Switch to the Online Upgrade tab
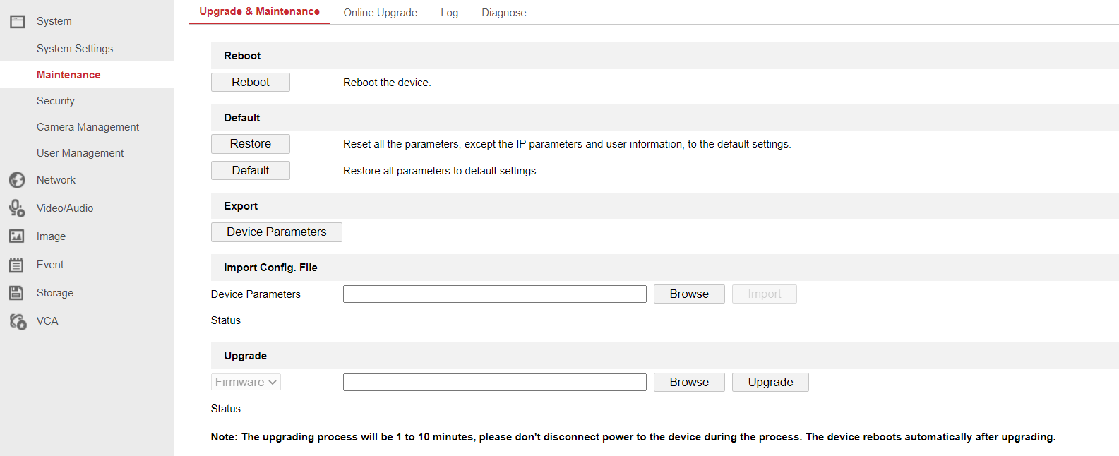 tap(380, 13)
